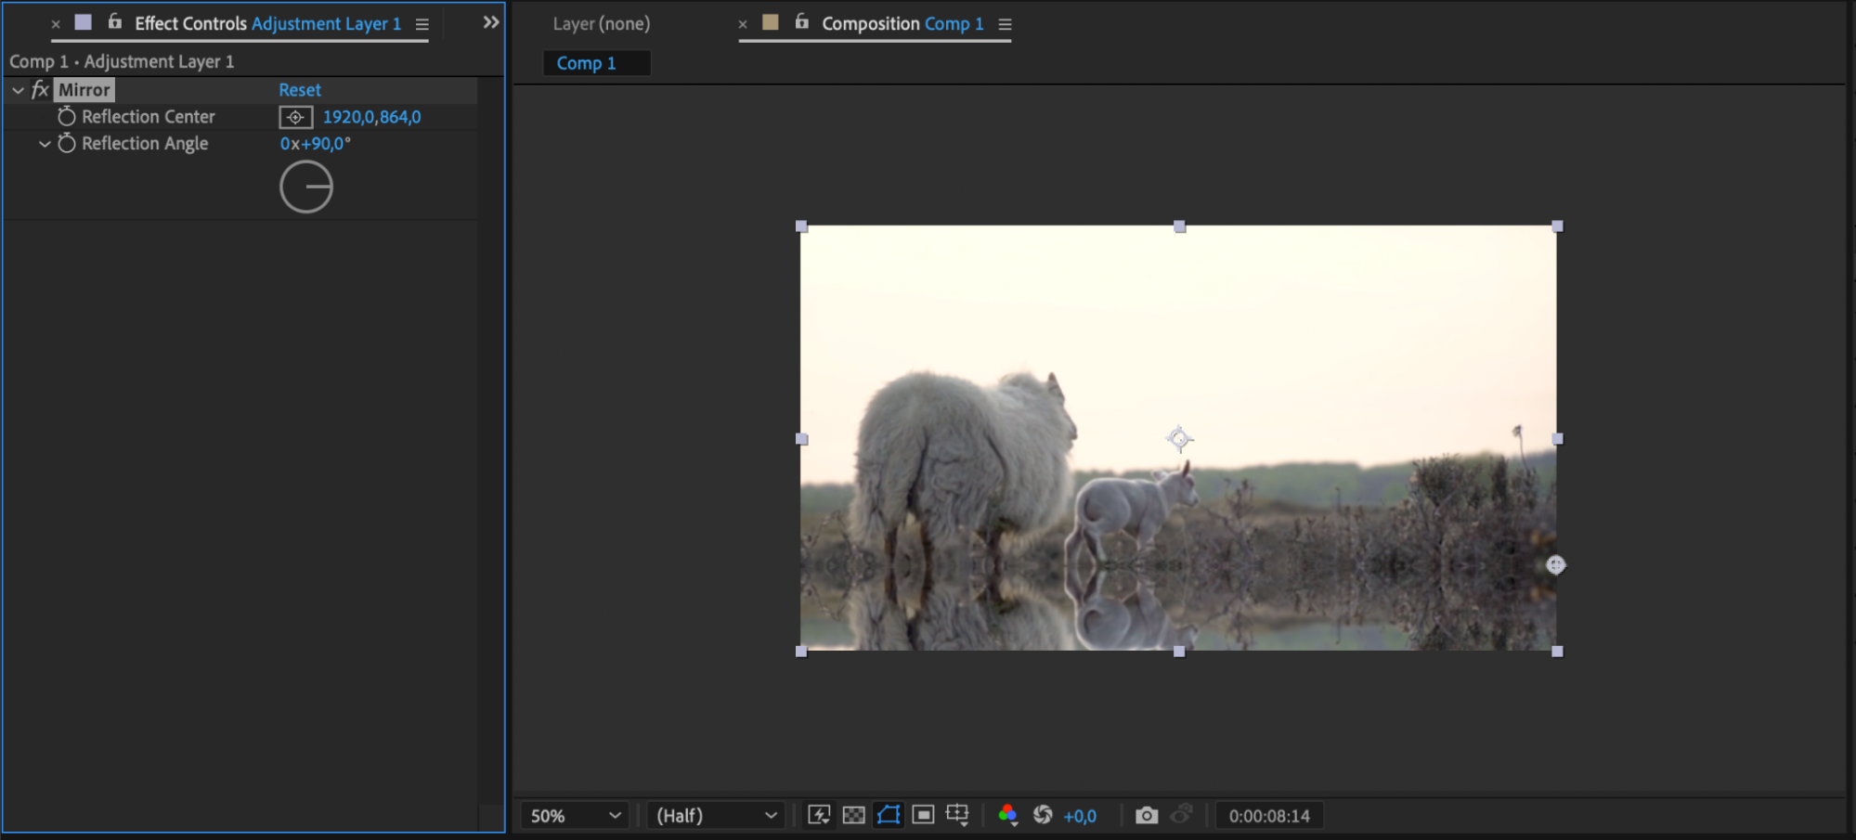Toggle the transparency grid checkerboard

(x=853, y=815)
